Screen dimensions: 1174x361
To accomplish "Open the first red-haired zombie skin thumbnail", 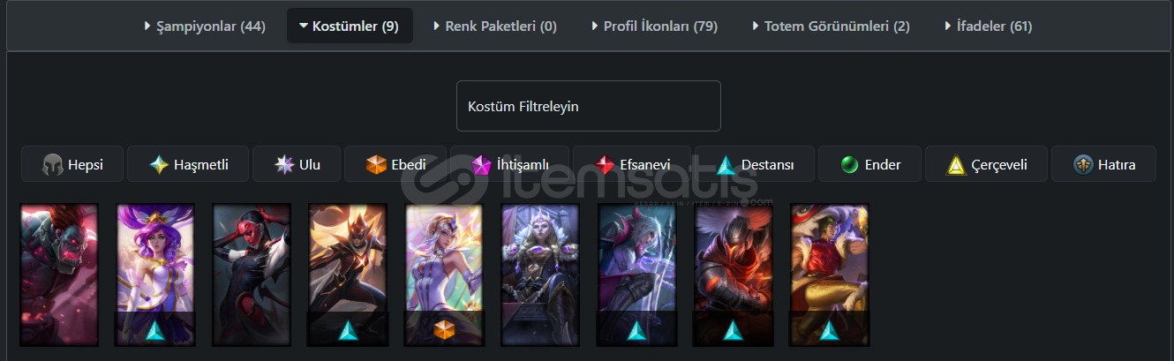I will pos(58,275).
